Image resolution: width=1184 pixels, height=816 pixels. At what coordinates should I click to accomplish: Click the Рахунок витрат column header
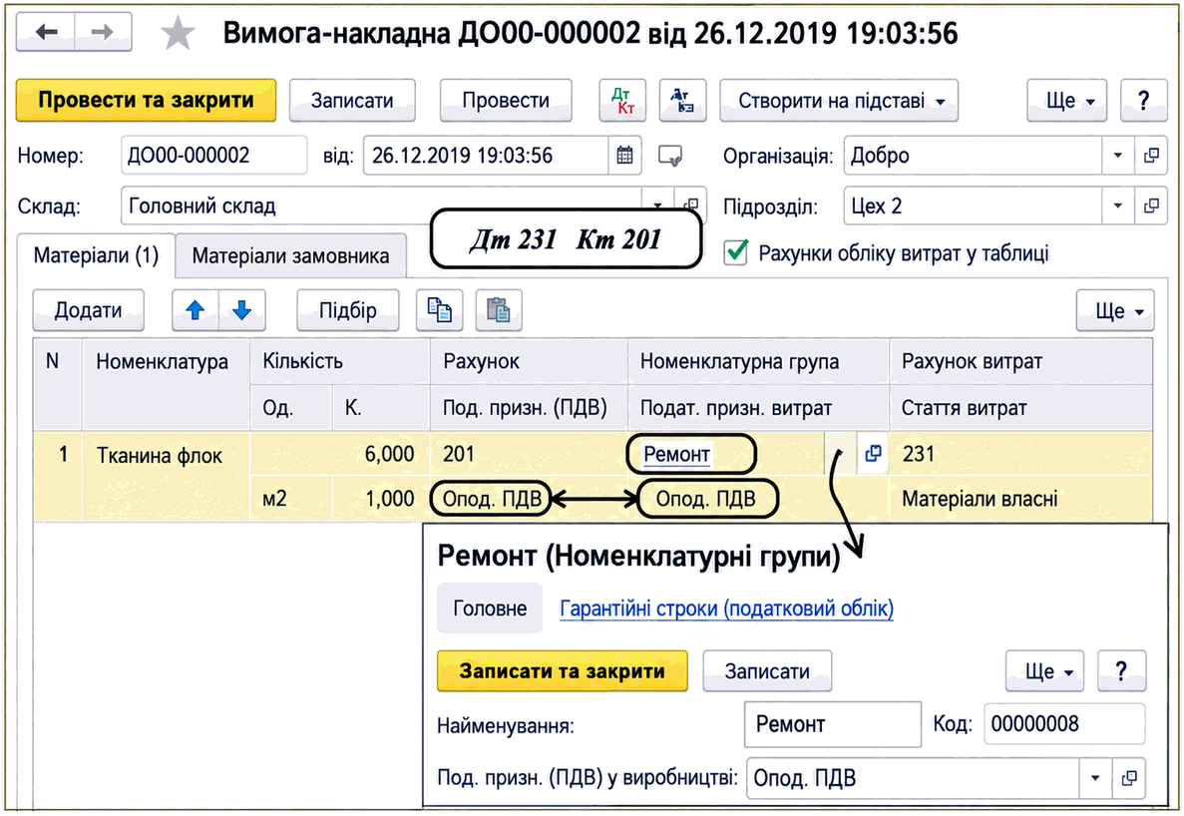(x=1020, y=361)
